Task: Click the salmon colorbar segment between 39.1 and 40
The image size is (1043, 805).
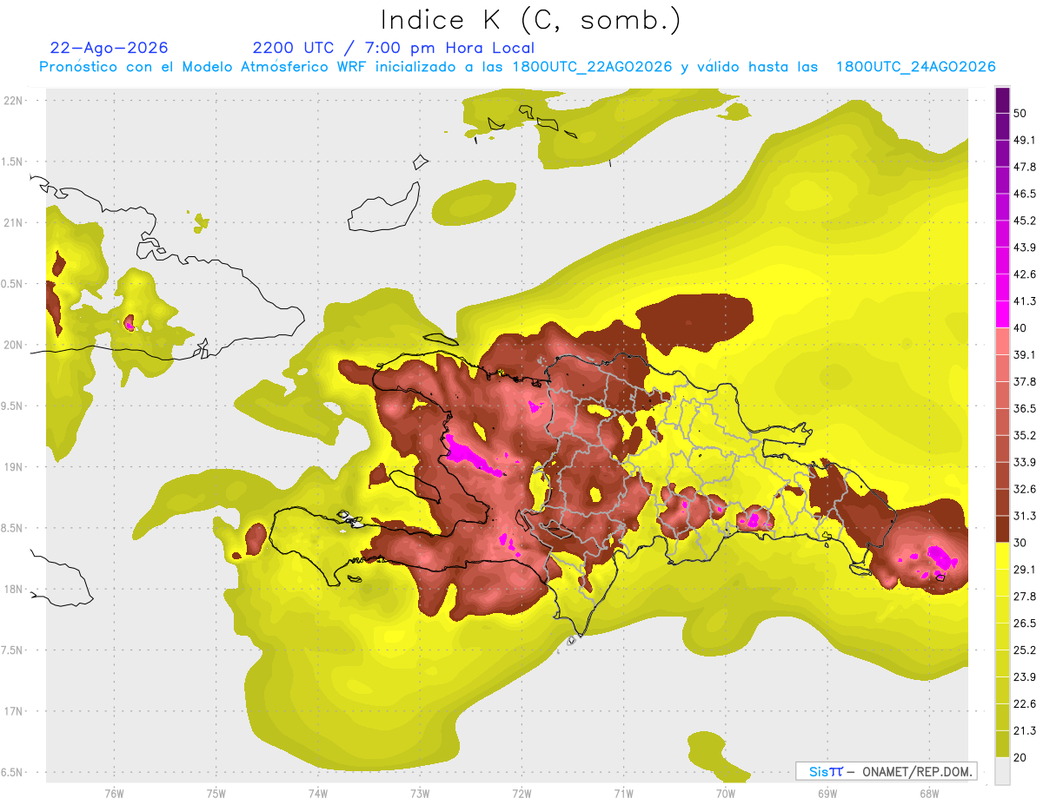Action: pos(1002,341)
